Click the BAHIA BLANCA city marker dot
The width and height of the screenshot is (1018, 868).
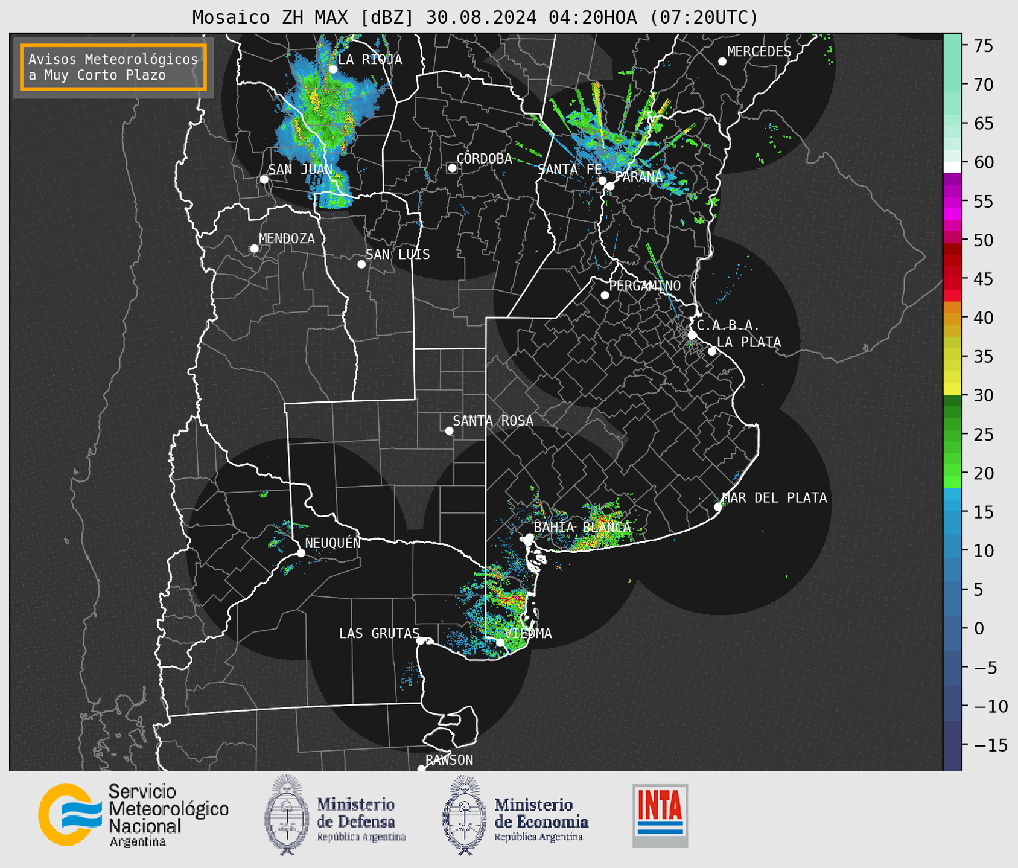pyautogui.click(x=529, y=537)
